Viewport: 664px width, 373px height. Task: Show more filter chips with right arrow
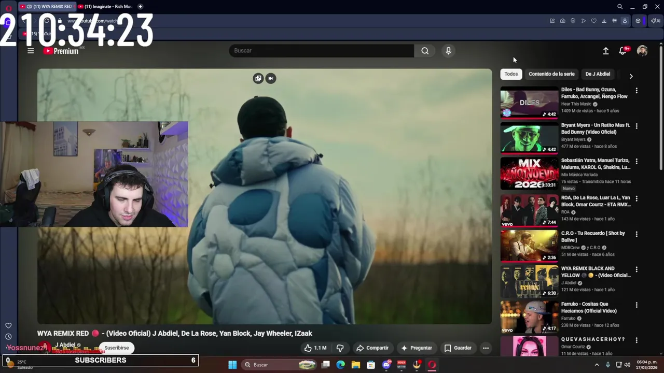coord(631,76)
